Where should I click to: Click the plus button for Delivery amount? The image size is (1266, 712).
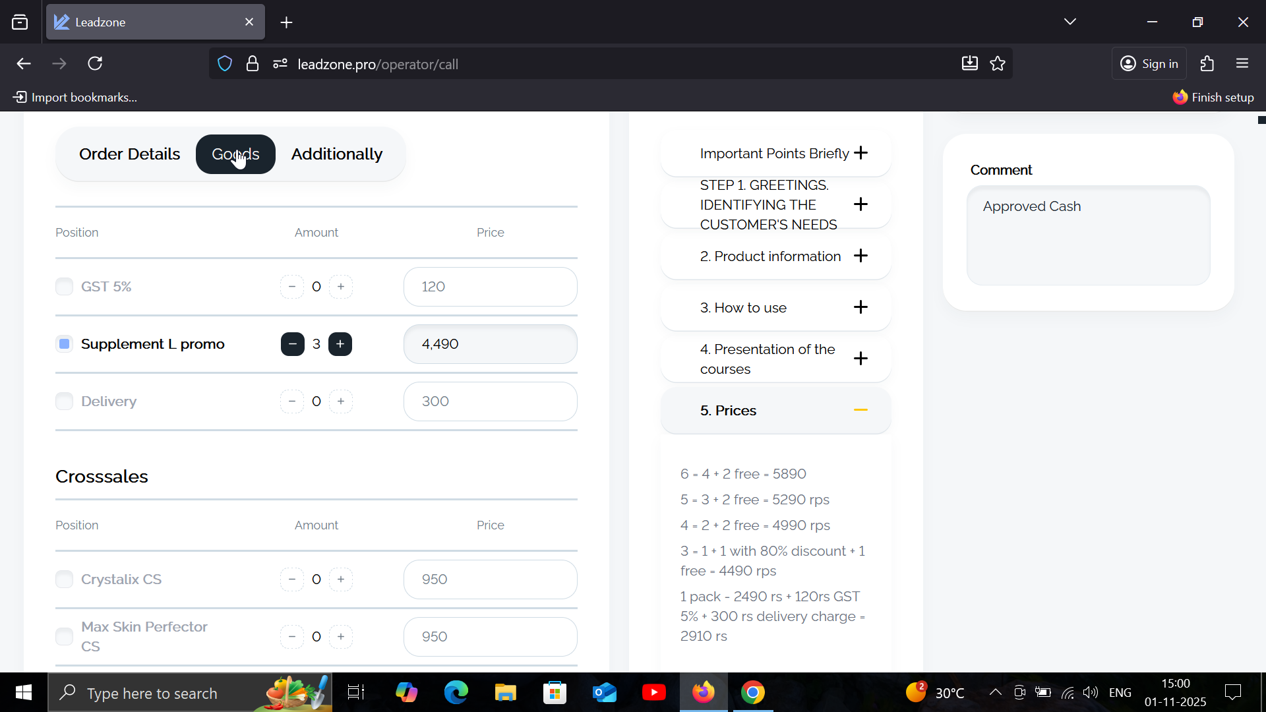(341, 401)
